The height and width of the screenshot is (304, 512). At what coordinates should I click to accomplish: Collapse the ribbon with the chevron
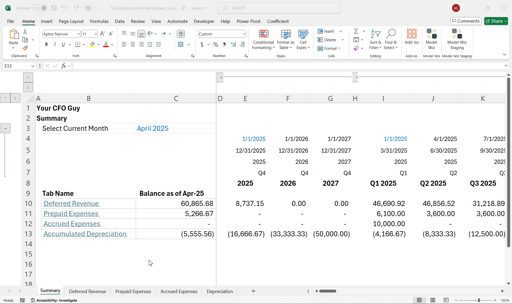[504, 55]
